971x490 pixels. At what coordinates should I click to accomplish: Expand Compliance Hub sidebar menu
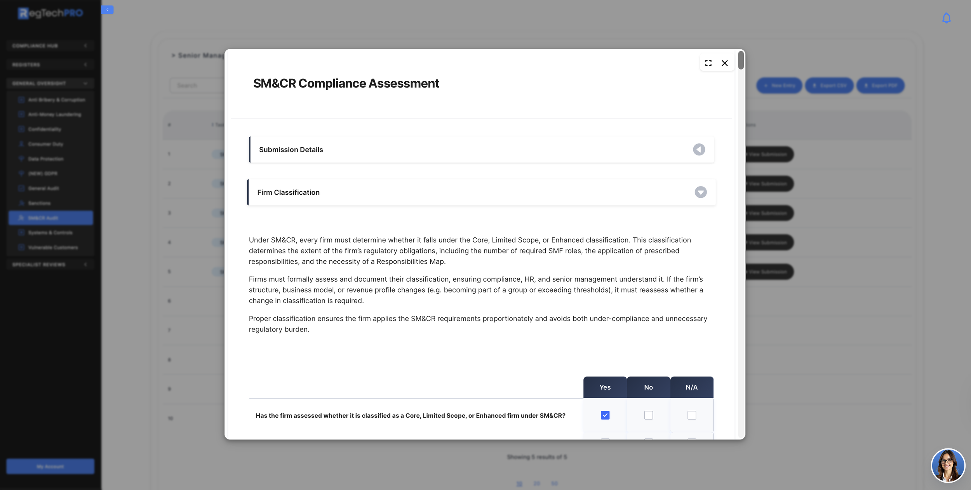(x=50, y=46)
